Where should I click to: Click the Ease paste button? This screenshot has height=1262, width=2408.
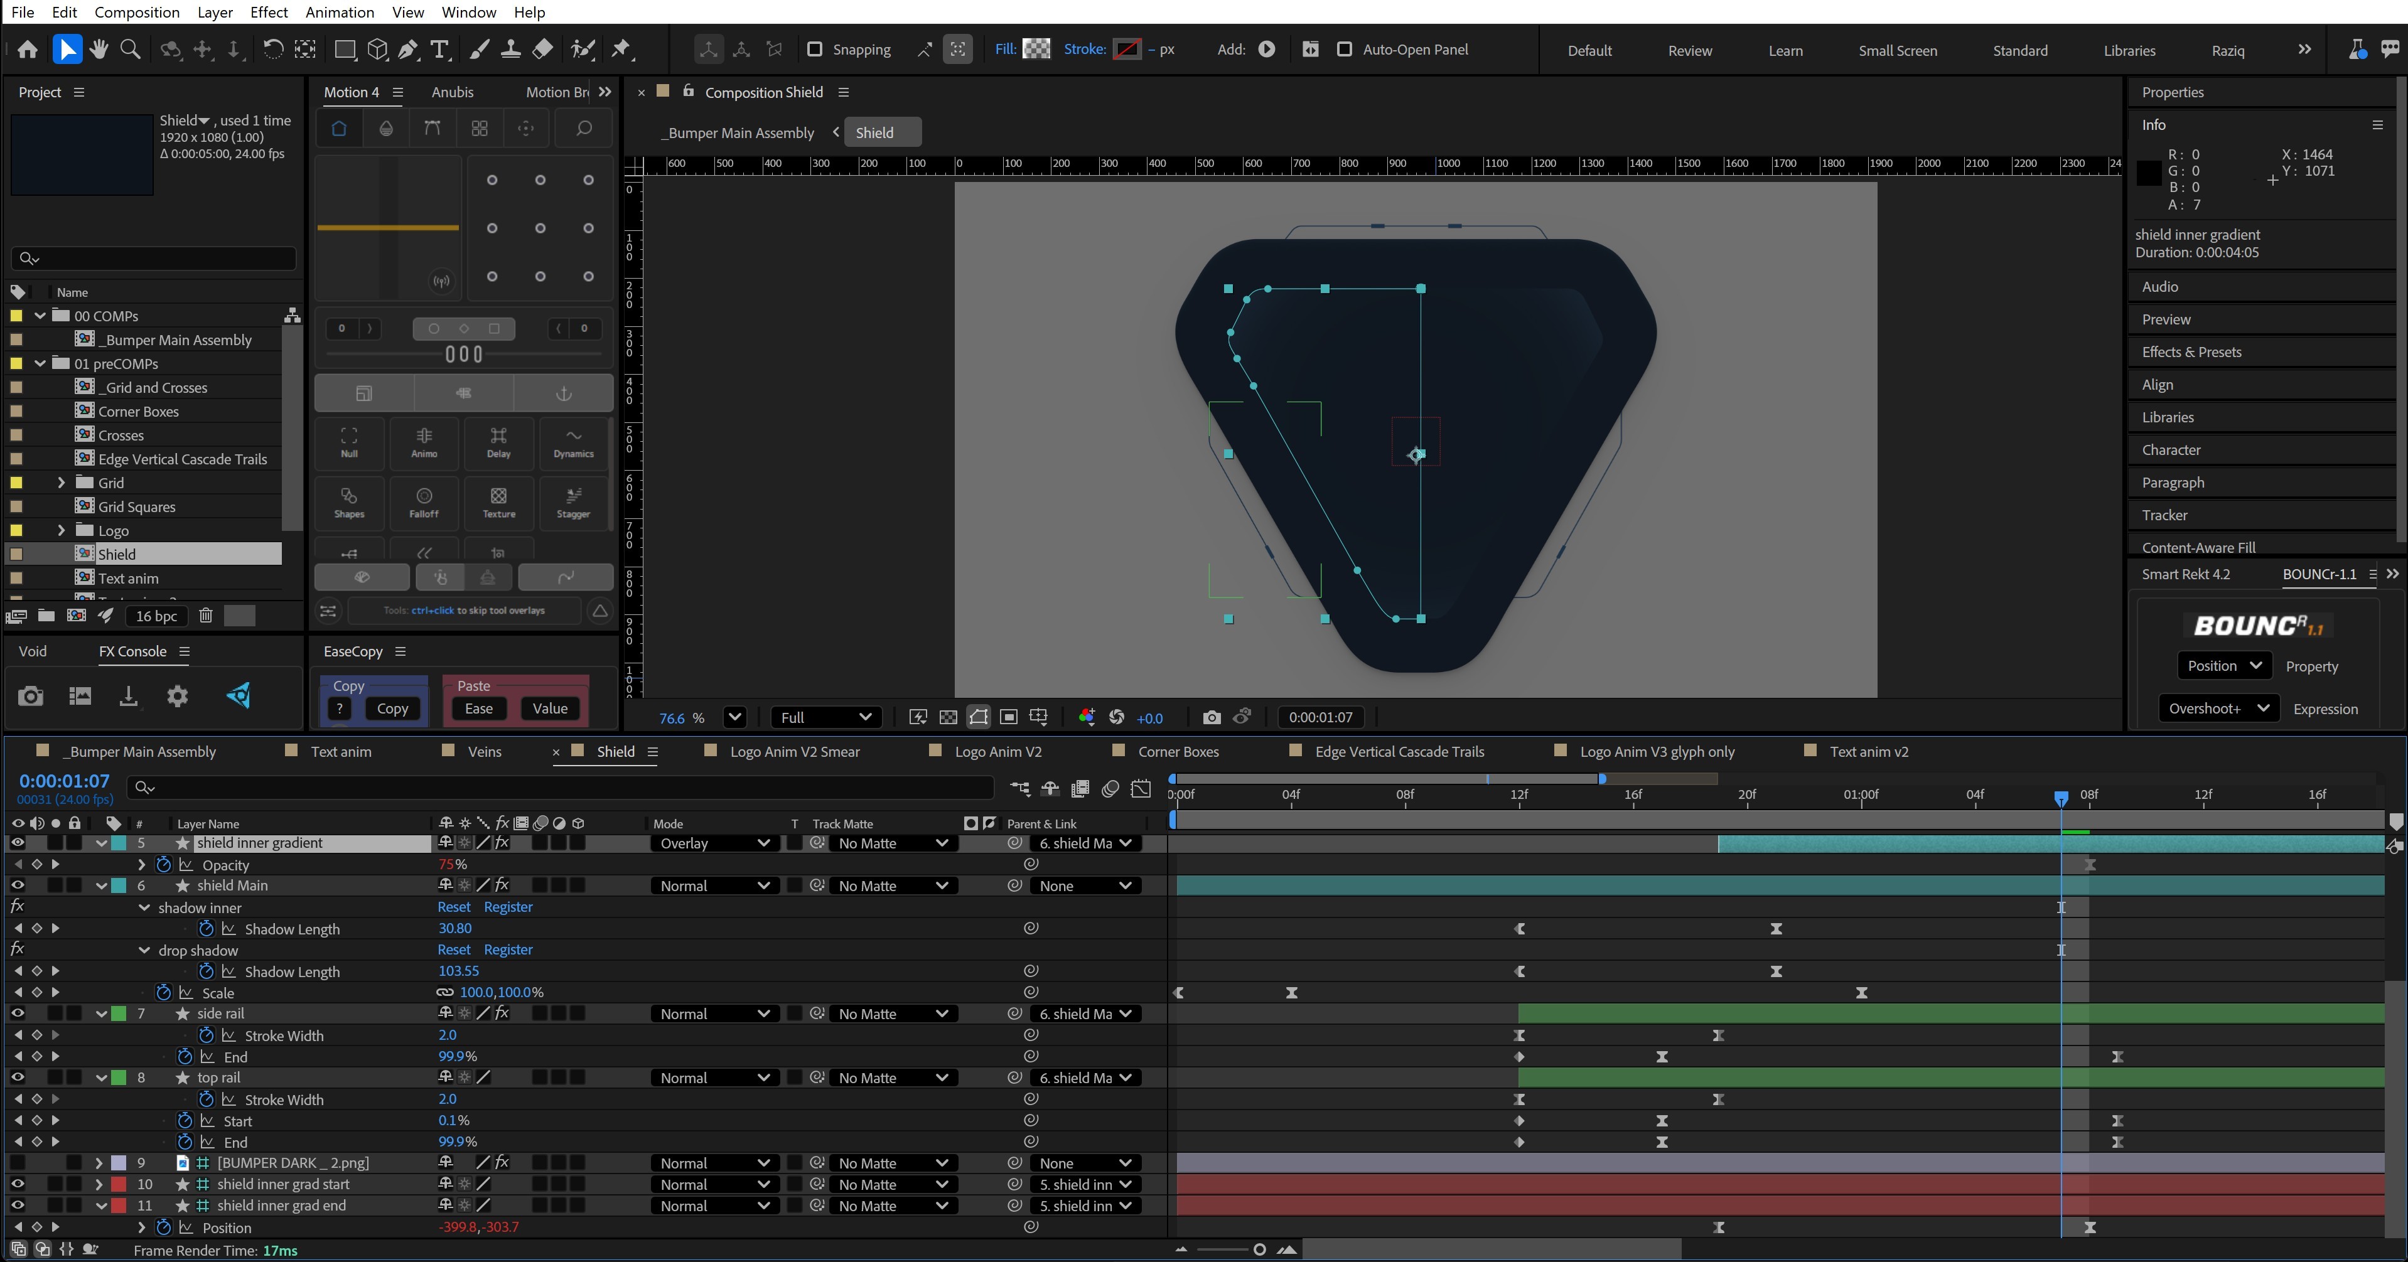(478, 709)
